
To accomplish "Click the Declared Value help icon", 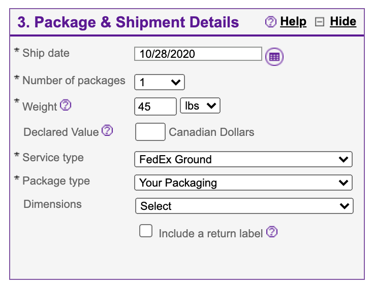I will (x=107, y=131).
